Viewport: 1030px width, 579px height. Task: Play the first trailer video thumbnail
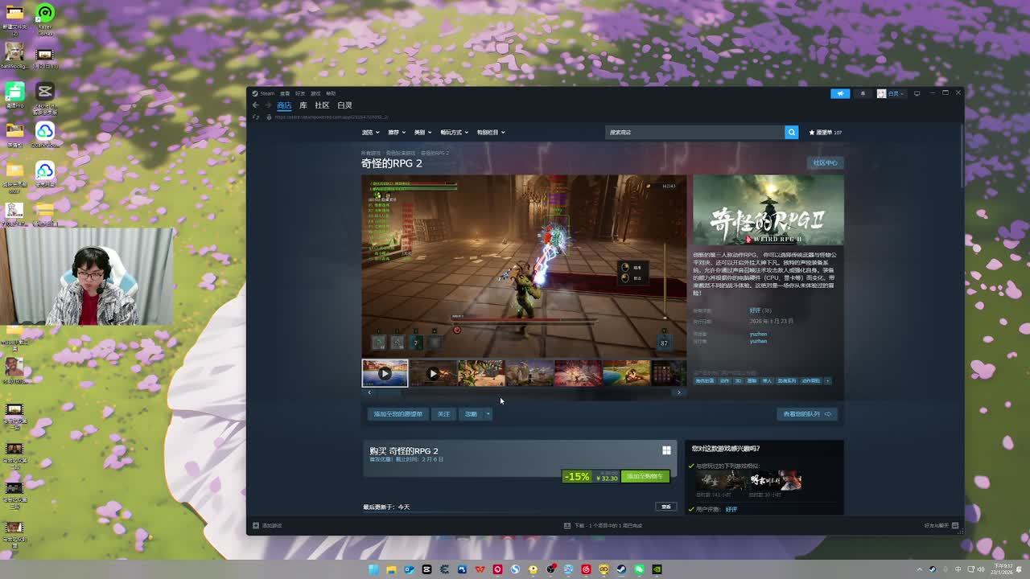(385, 373)
